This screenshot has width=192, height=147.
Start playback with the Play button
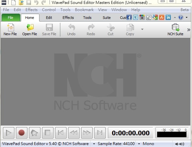pyautogui.click(x=8, y=133)
